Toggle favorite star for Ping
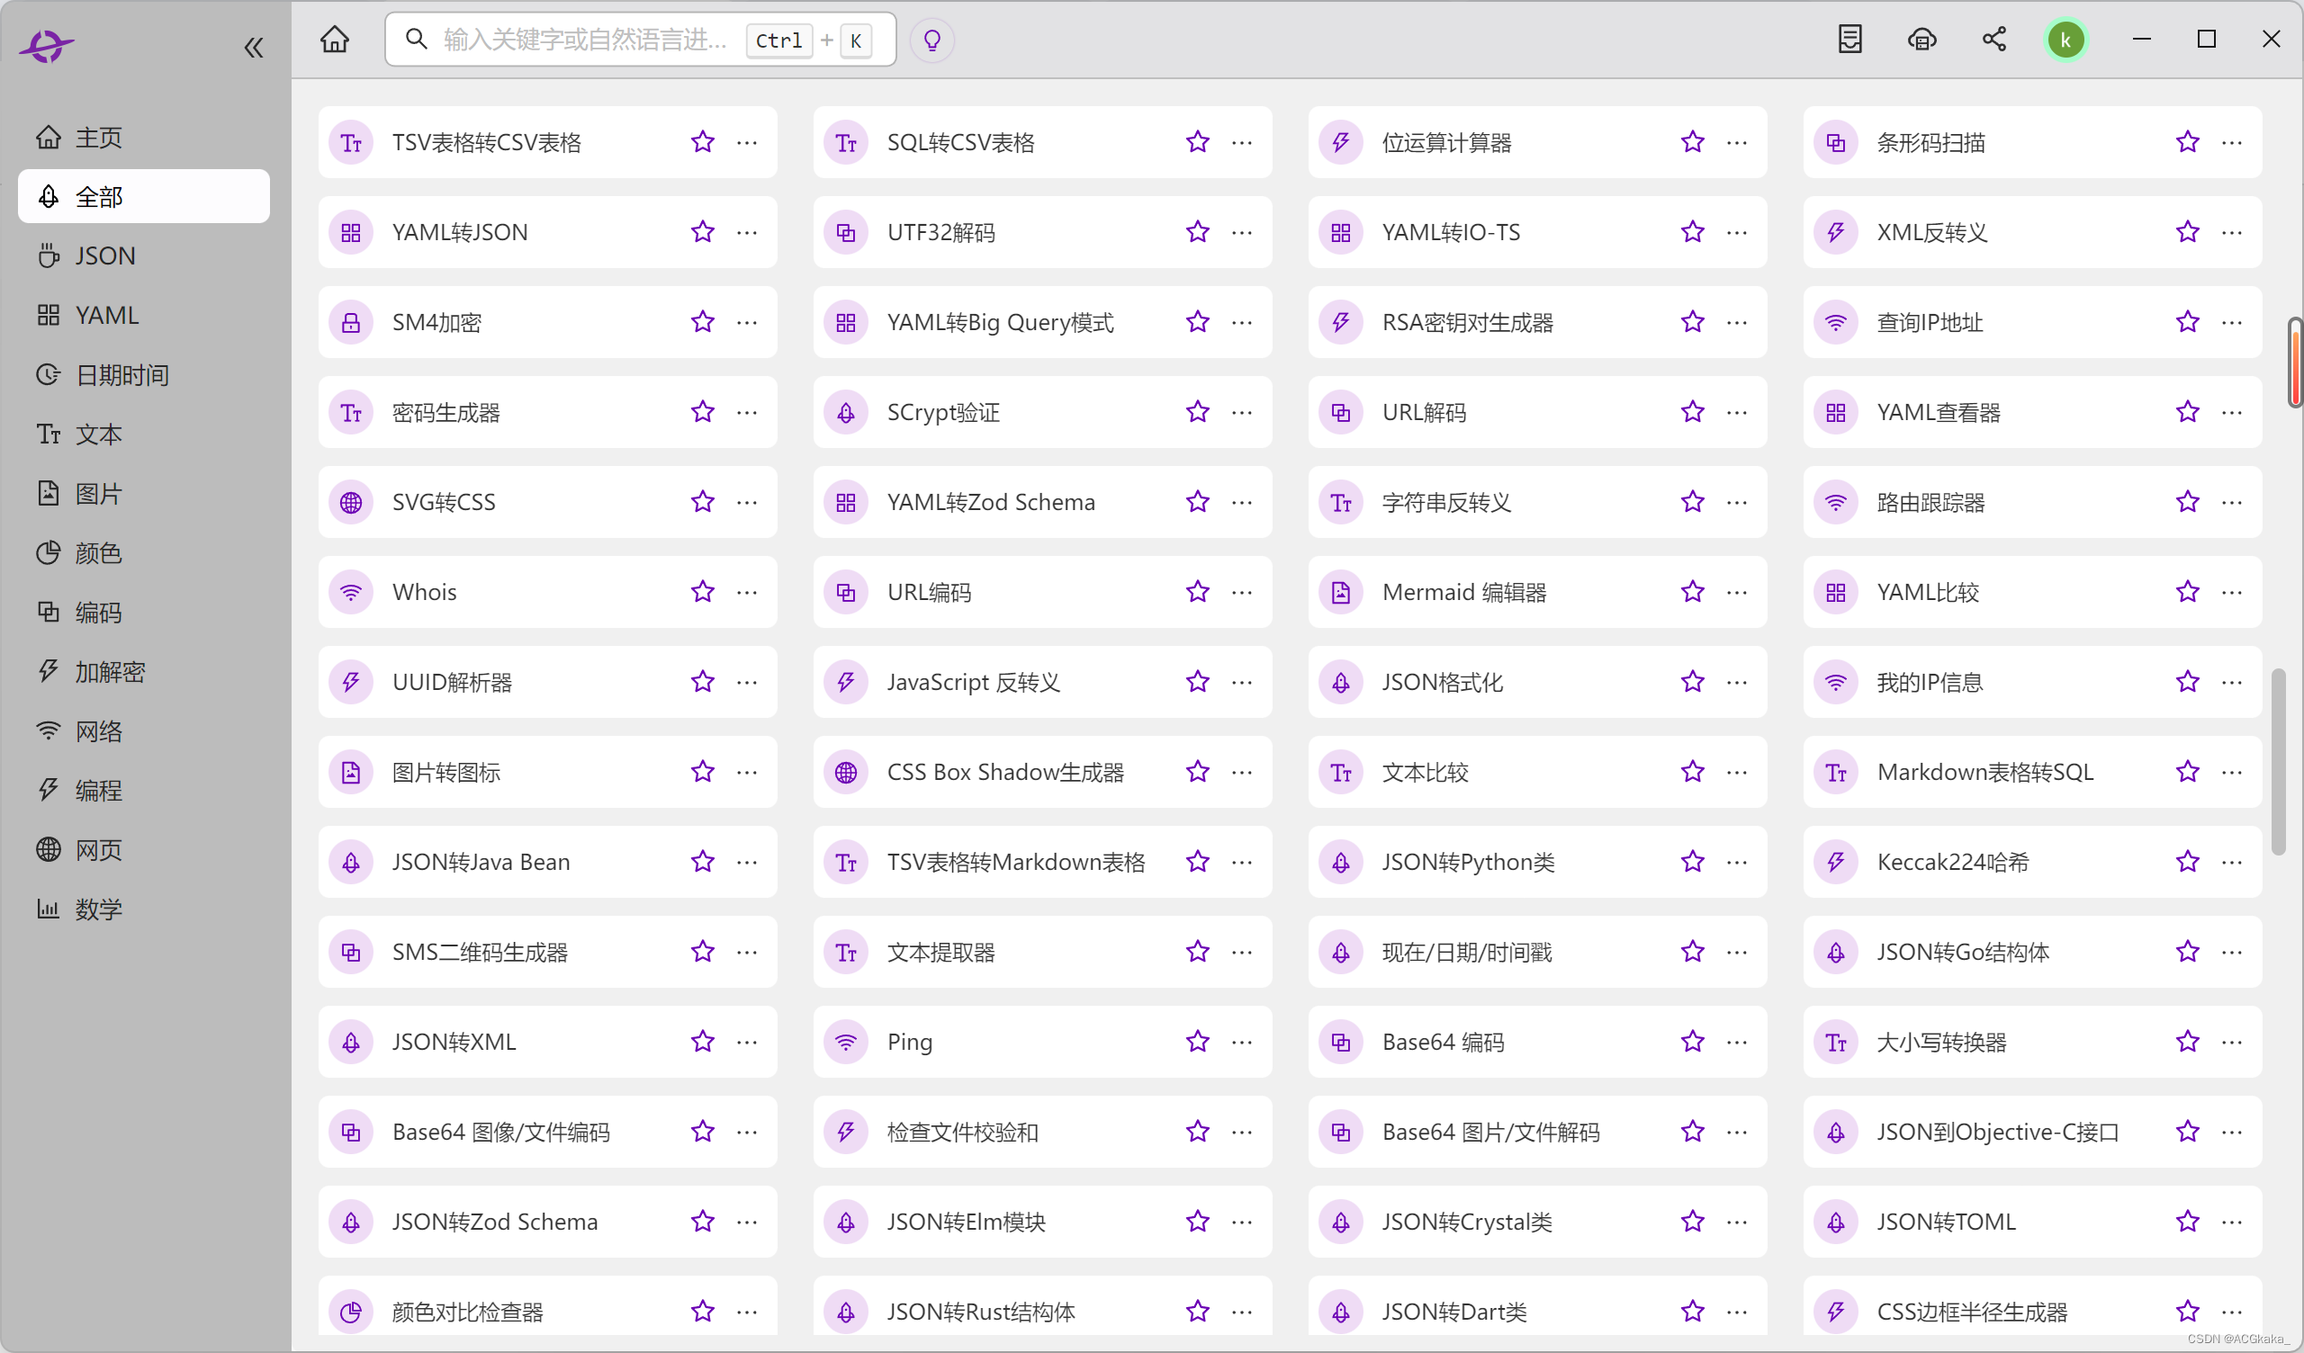This screenshot has height=1353, width=2304. (1198, 1041)
